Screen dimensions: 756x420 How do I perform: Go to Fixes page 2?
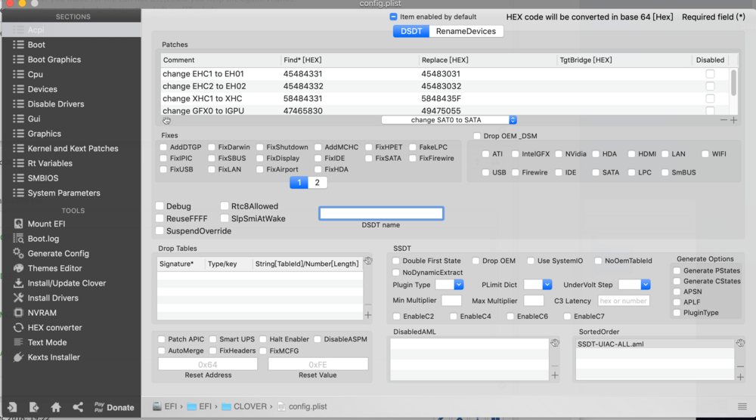click(317, 183)
